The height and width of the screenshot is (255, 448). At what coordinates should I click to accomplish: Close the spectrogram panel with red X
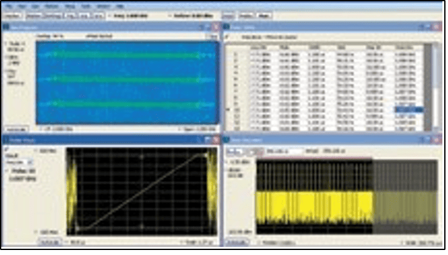(x=215, y=27)
